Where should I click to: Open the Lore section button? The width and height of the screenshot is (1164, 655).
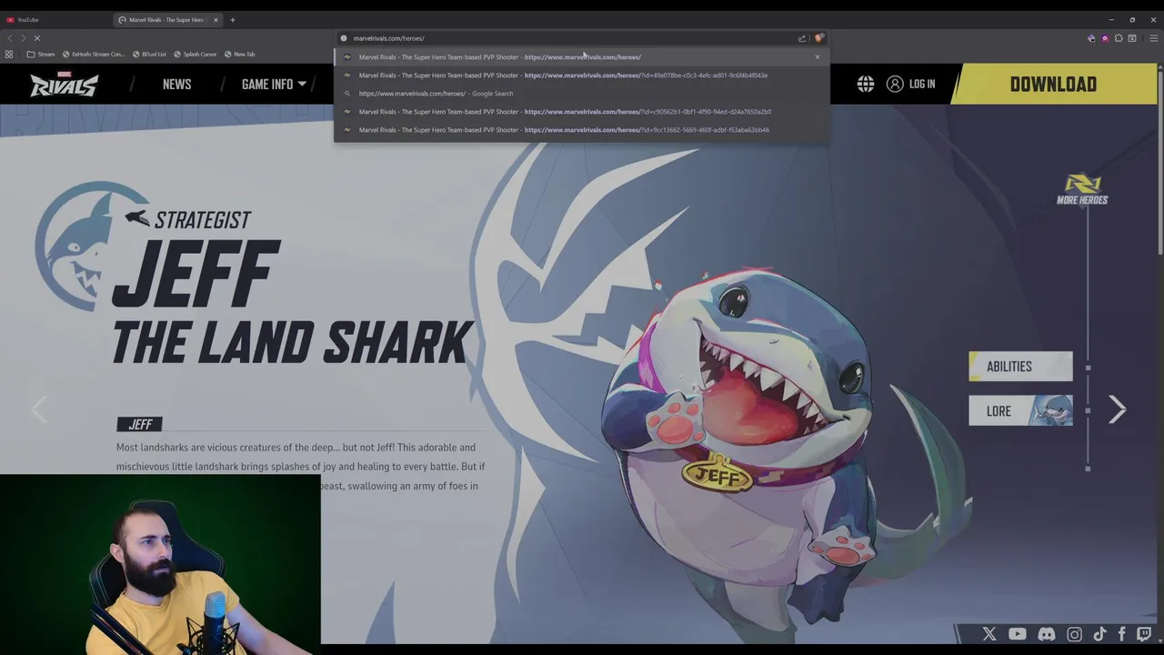pos(1020,410)
